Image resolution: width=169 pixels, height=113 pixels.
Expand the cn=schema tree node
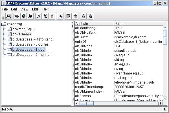coord(4,34)
